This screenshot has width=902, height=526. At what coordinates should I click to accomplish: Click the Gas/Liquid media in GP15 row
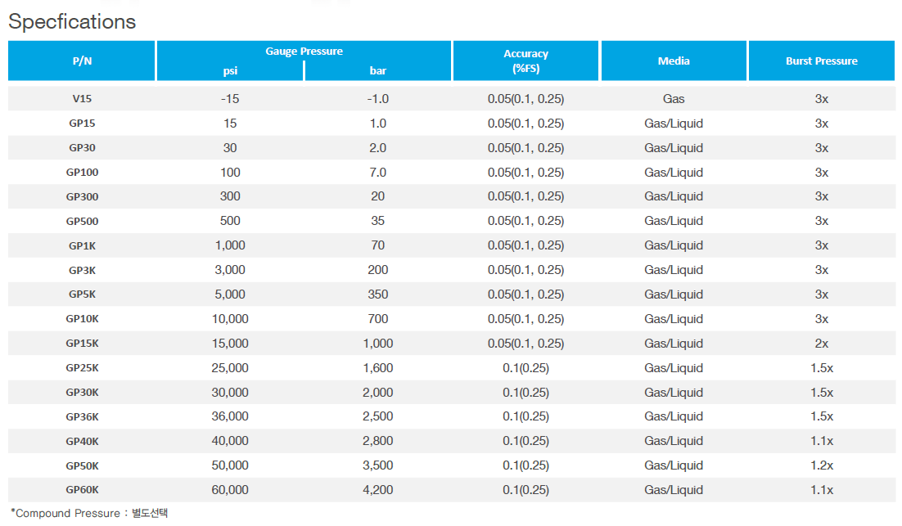tap(674, 124)
